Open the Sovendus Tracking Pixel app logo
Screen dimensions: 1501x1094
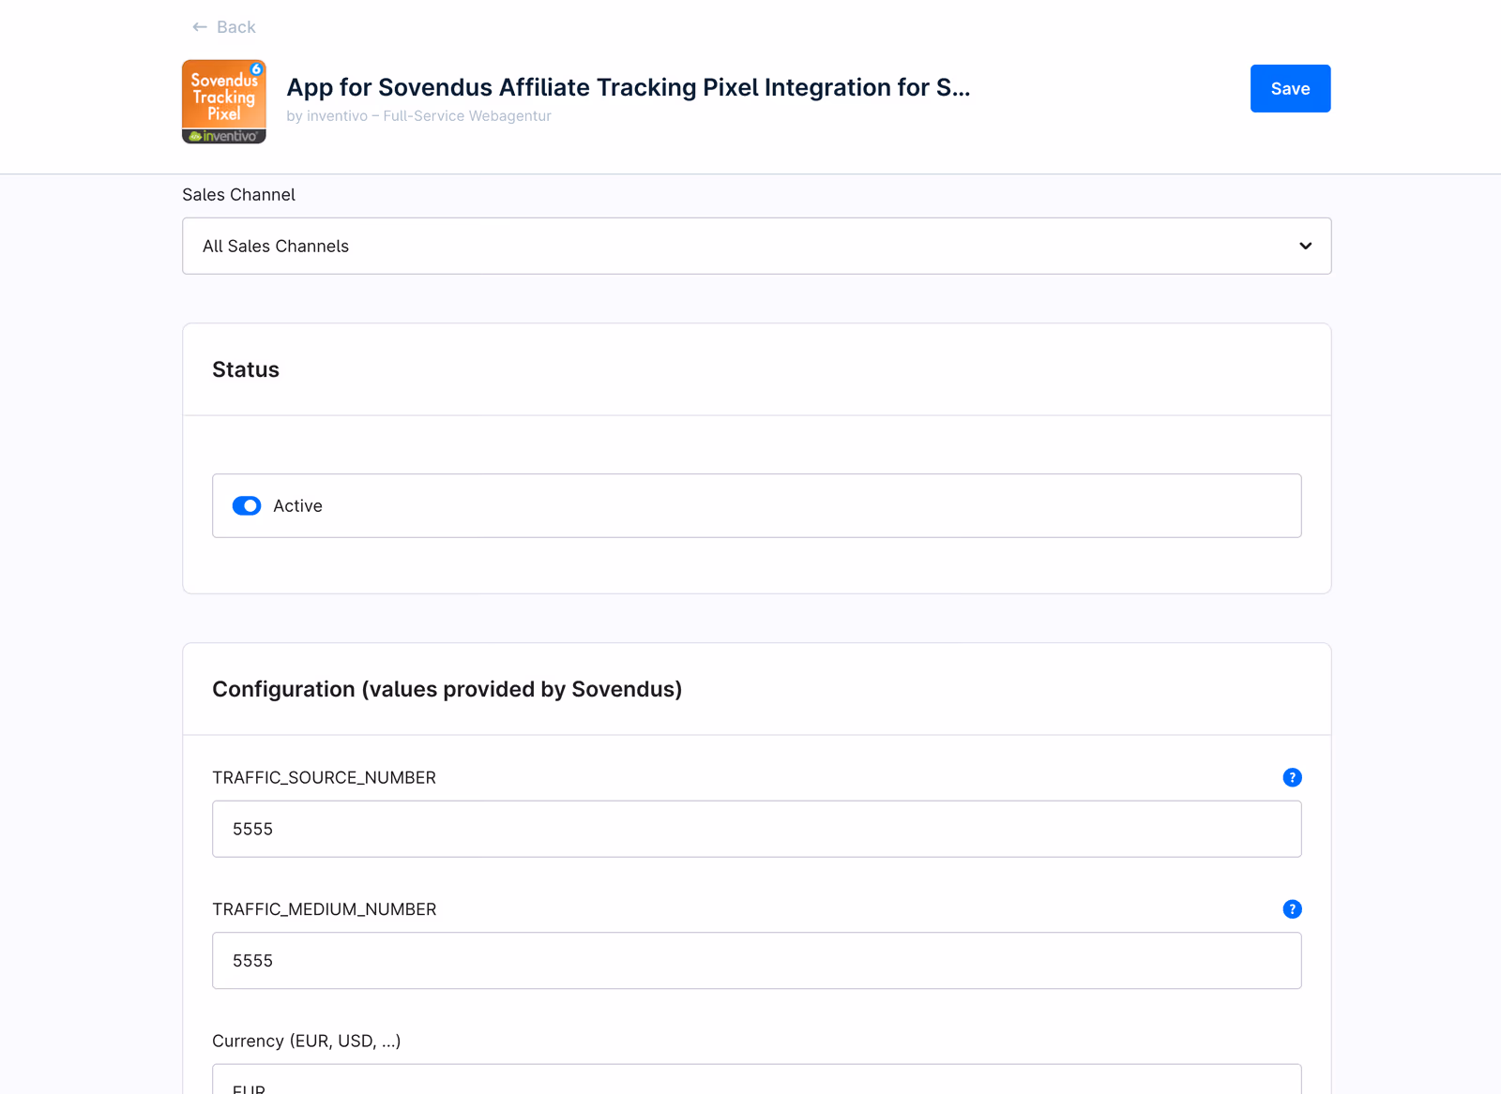coord(224,101)
